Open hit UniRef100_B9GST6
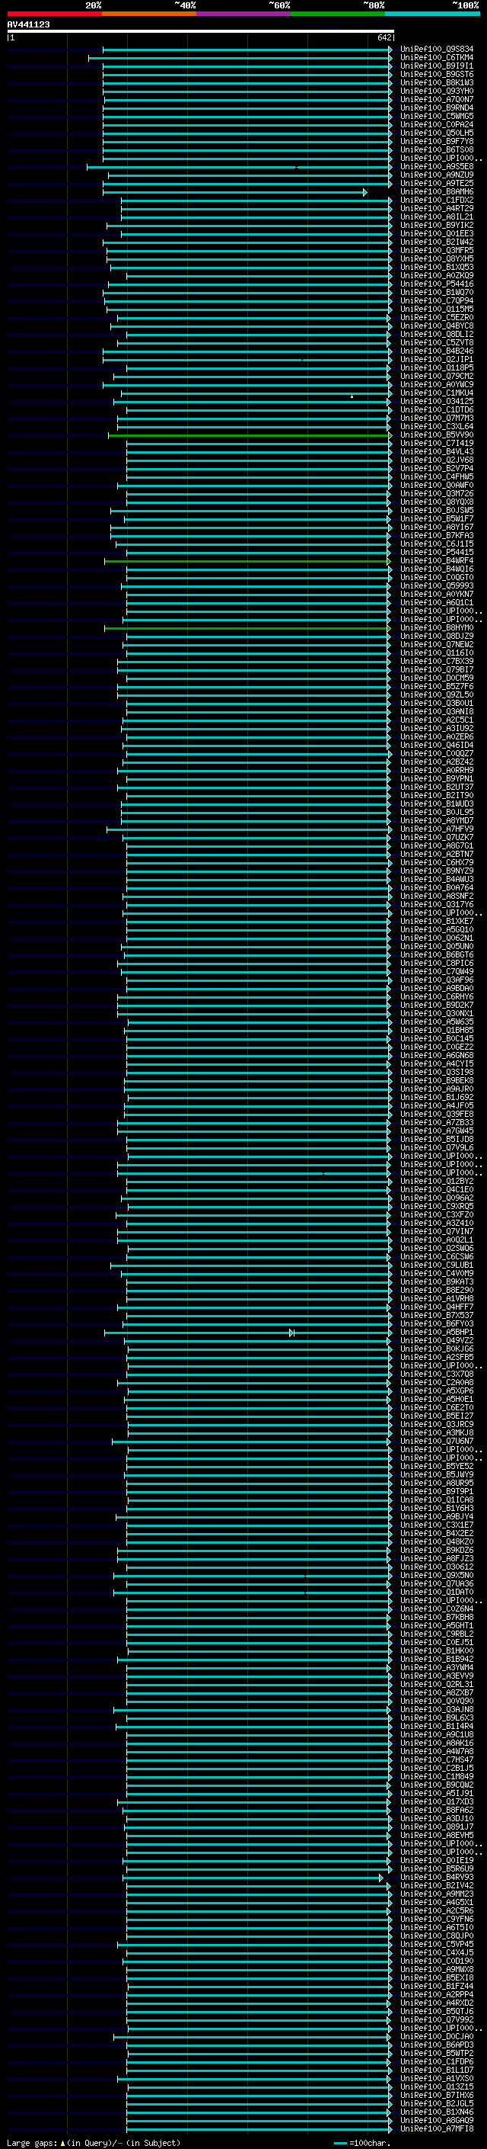The height and width of the screenshot is (2149, 487). (x=437, y=74)
